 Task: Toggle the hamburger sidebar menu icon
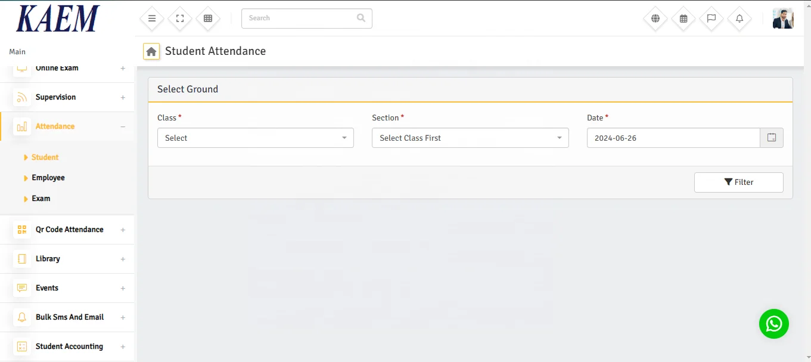(x=152, y=18)
